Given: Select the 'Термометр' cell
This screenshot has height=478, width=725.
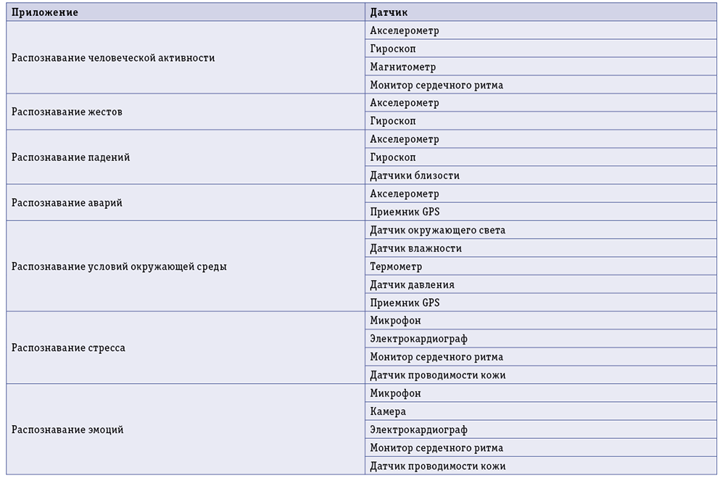Looking at the screenshot, I should [x=541, y=266].
